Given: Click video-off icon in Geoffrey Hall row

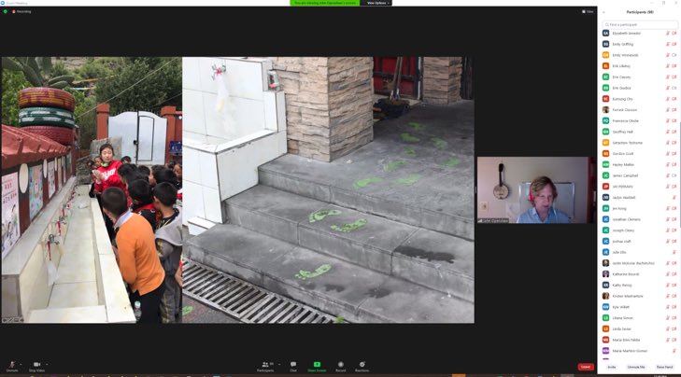Looking at the screenshot, I should pos(674,132).
